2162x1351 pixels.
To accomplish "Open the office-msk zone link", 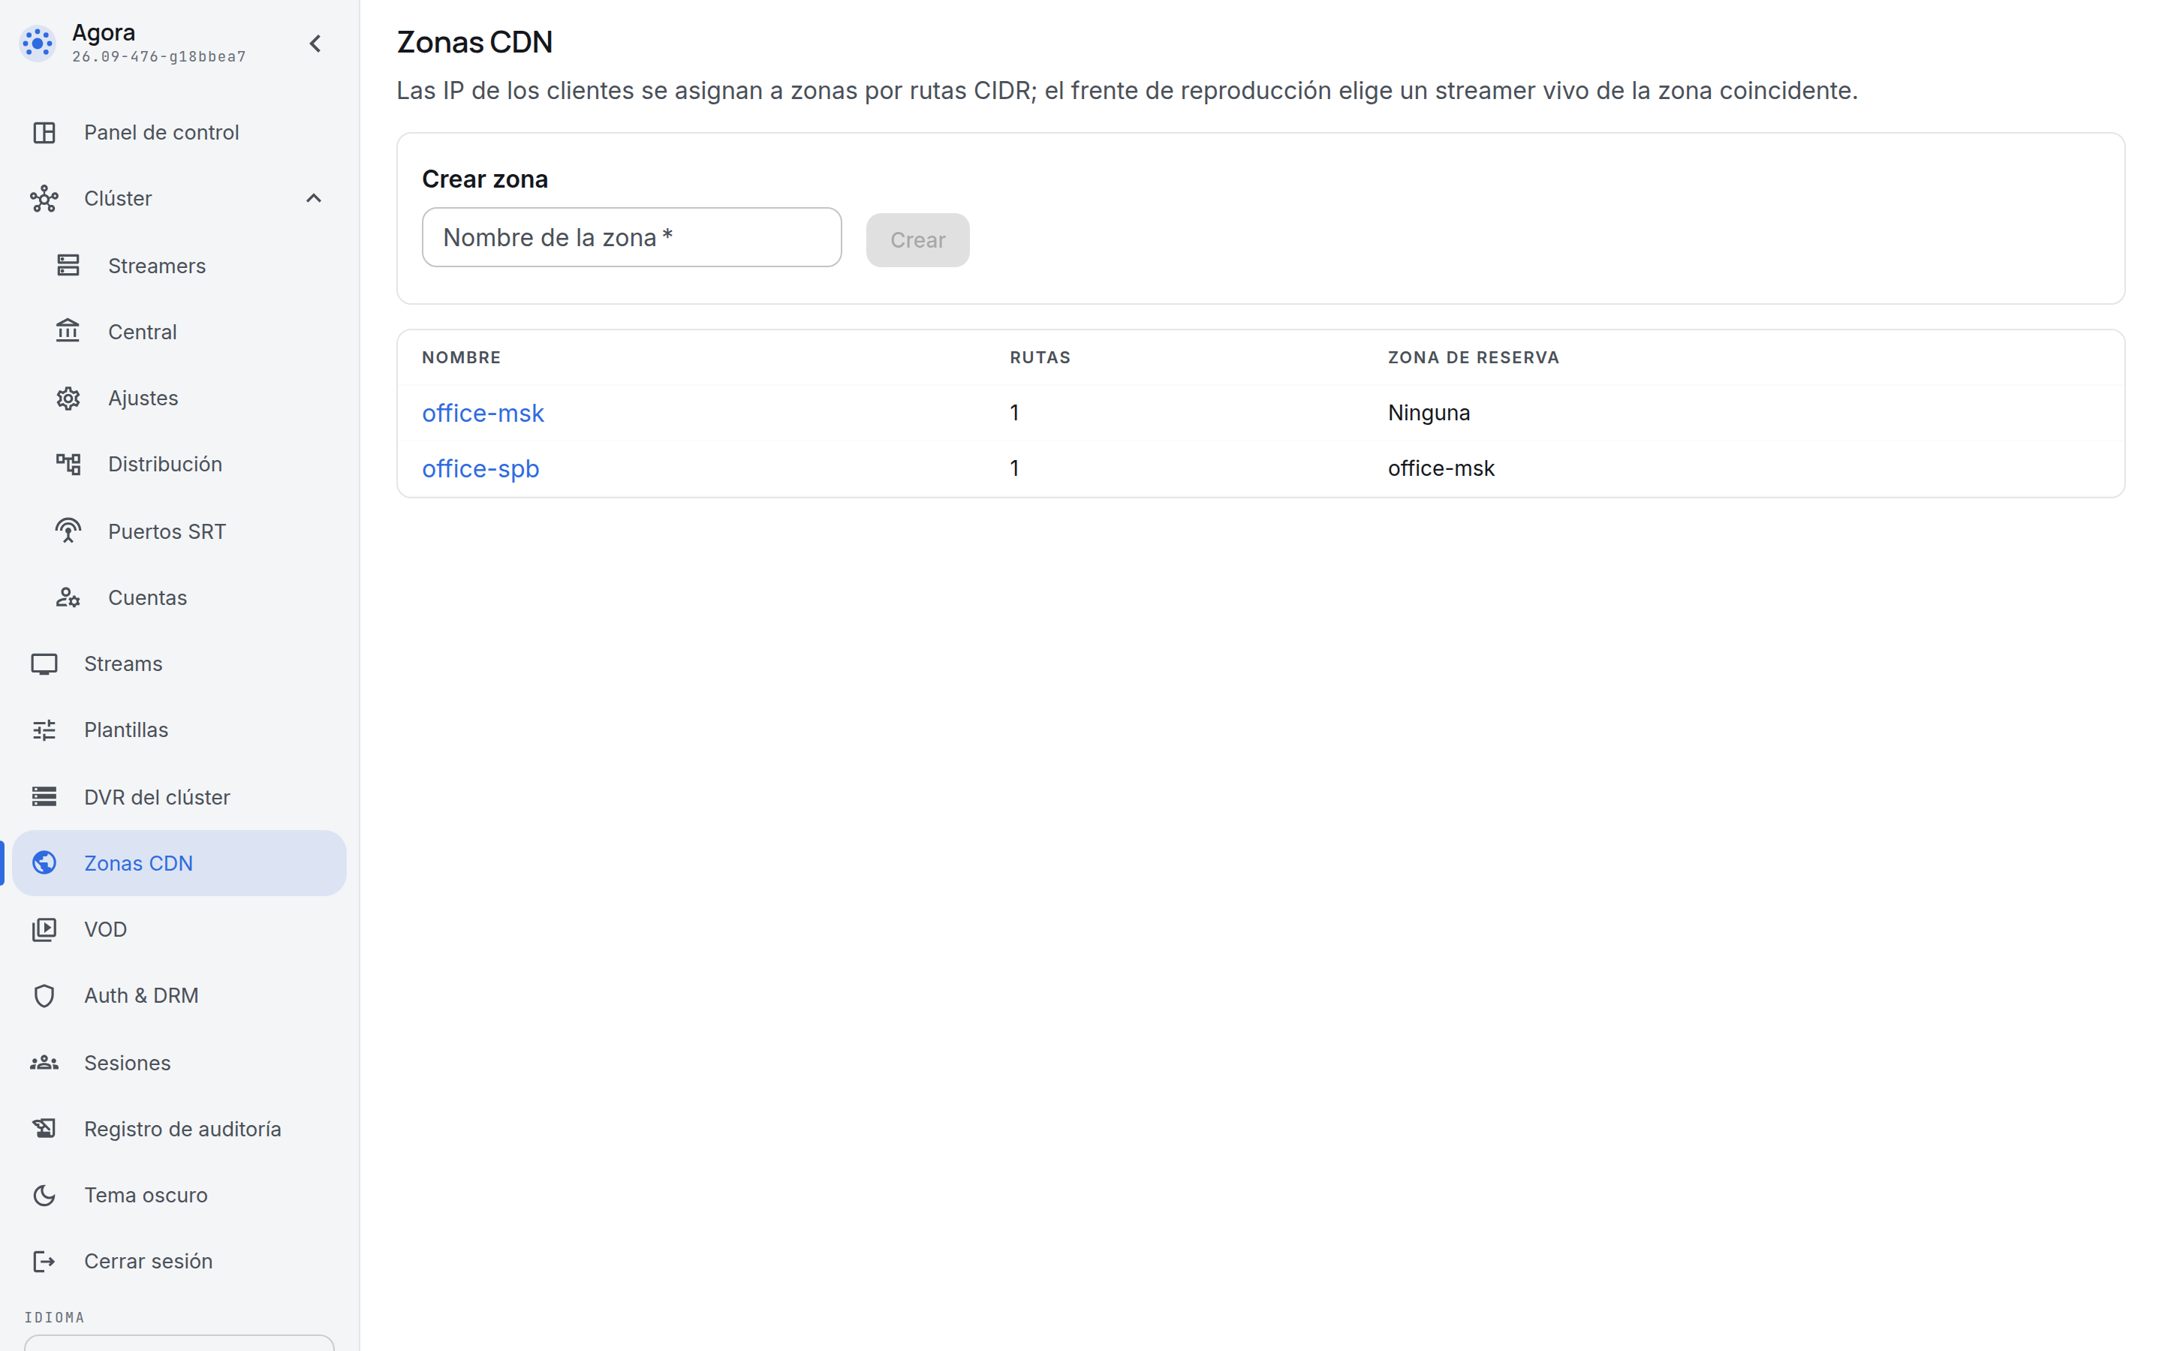I will (483, 413).
